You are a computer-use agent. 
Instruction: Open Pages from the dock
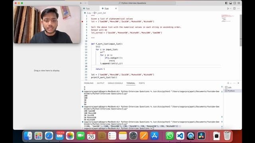tap(144, 136)
